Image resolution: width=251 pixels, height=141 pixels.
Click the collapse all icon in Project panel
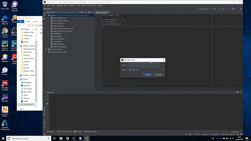tap(85, 12)
